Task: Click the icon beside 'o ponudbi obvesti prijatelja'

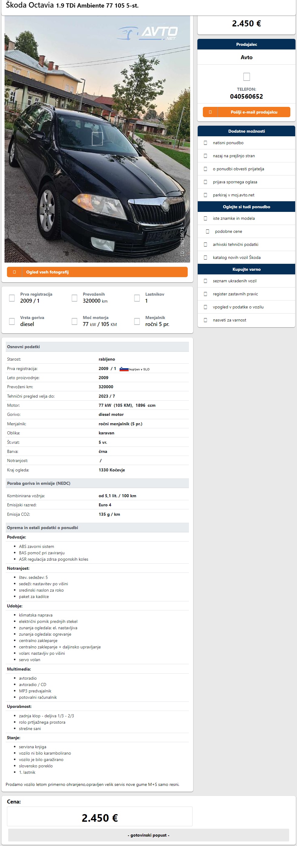Action: point(205,169)
